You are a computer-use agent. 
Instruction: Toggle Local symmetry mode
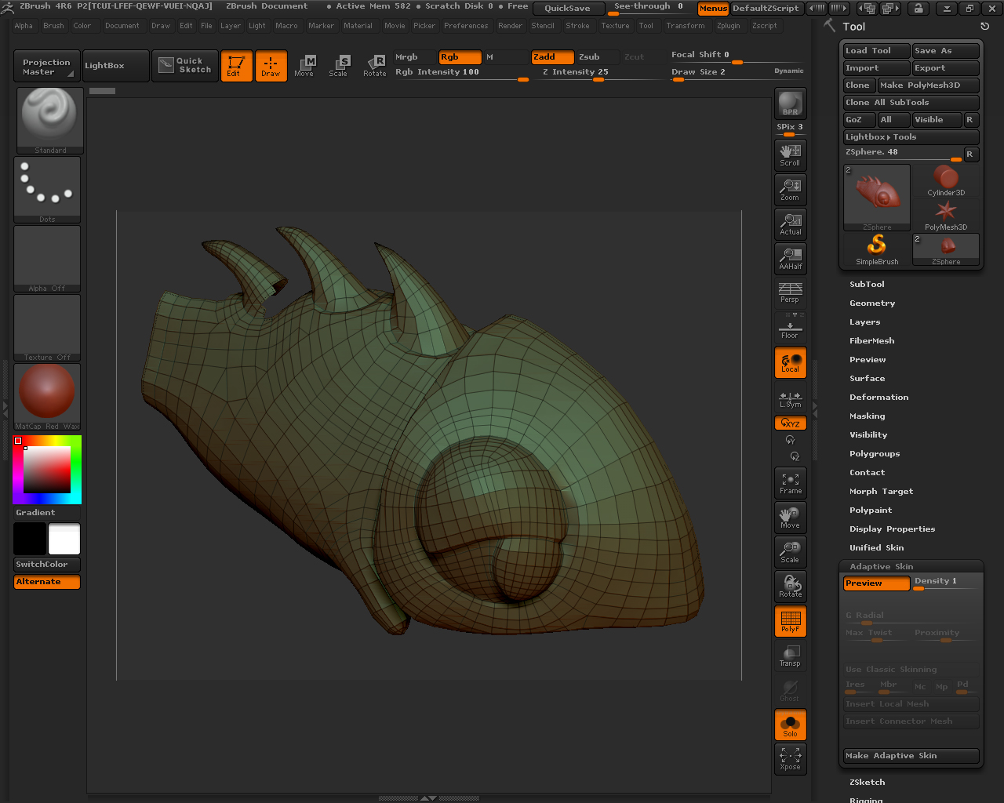[790, 362]
